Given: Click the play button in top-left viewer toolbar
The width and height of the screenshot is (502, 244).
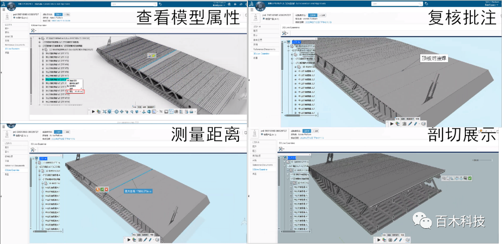Looking at the screenshot, I should 93,112.
